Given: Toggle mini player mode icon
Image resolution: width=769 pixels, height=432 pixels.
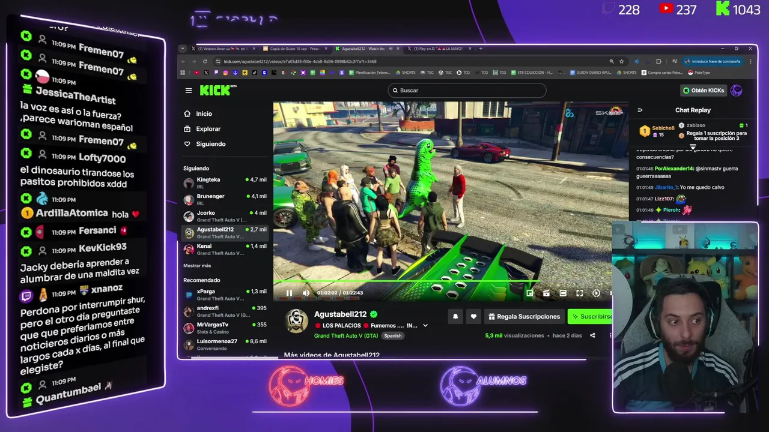Looking at the screenshot, I should click(x=529, y=293).
